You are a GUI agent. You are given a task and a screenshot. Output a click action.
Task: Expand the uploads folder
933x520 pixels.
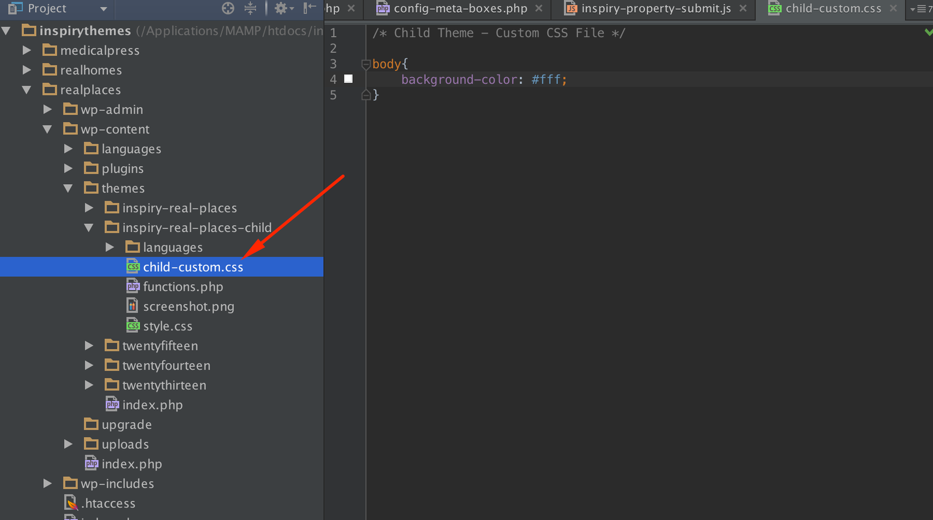click(68, 444)
